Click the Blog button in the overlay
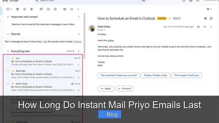Image resolution: width=219 pixels, height=123 pixels. point(109,115)
